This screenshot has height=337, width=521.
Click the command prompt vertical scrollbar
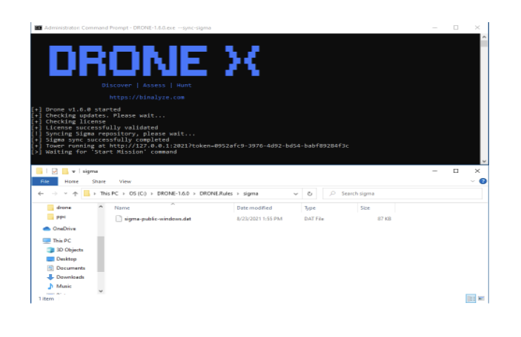[x=484, y=96]
